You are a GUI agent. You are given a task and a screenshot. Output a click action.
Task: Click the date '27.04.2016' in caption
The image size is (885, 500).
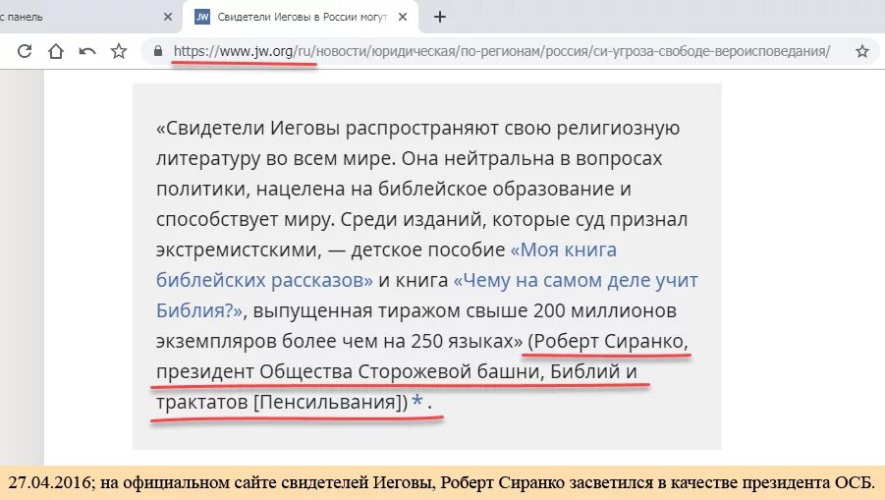(x=49, y=483)
